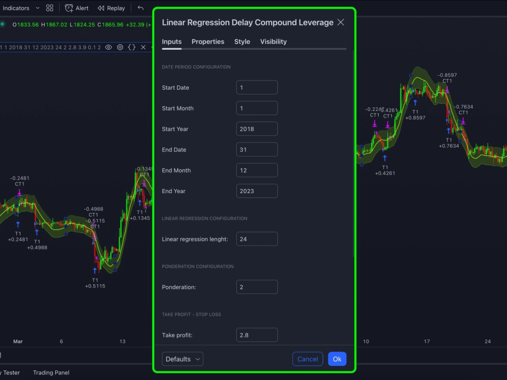Click the Linear regression length field
This screenshot has height=380, width=507.
tap(257, 239)
